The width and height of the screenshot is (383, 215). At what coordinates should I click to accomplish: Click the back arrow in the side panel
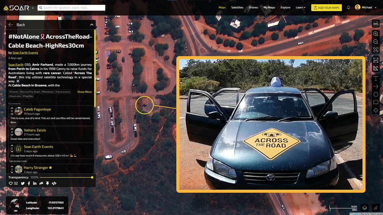tap(11, 25)
